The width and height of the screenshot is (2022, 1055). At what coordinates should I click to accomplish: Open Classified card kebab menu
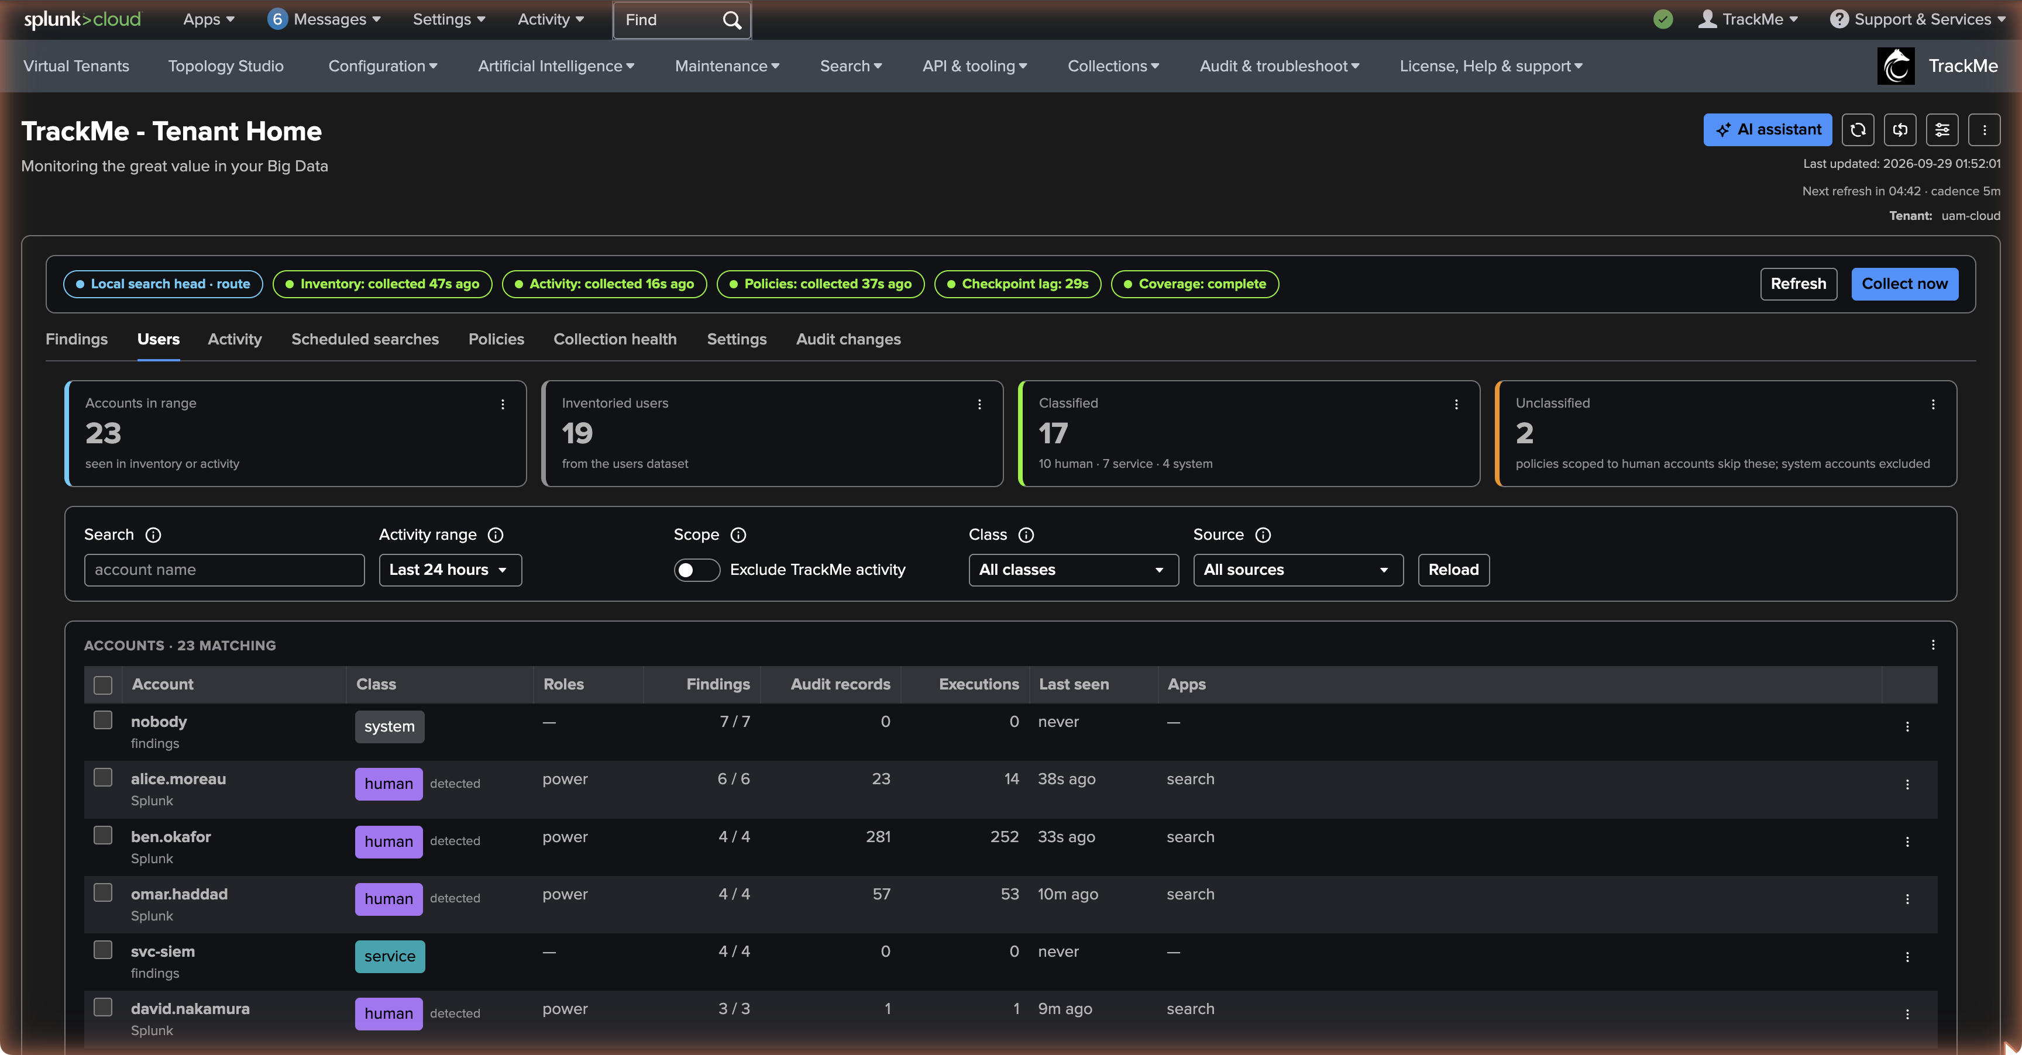coord(1456,404)
